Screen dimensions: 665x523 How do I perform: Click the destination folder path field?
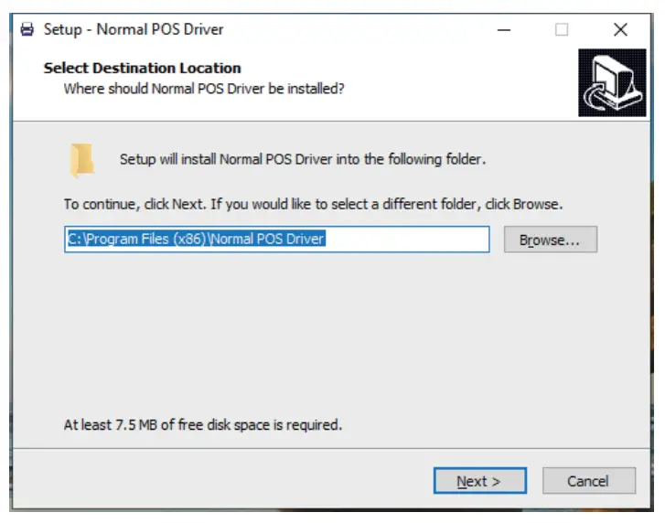pos(277,240)
